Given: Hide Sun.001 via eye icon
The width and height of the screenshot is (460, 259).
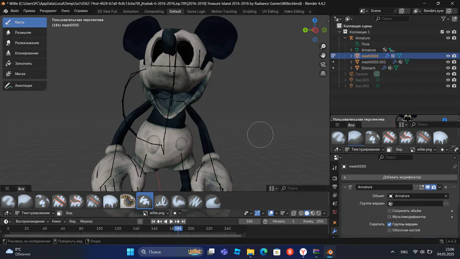Looking at the screenshot, I should (448, 80).
